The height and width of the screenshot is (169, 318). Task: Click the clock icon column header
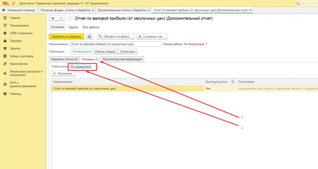(x=233, y=82)
